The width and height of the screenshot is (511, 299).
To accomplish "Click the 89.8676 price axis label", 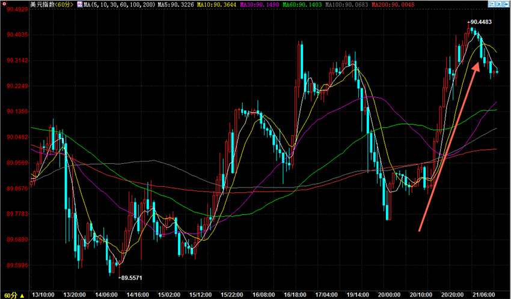I will tap(17, 189).
